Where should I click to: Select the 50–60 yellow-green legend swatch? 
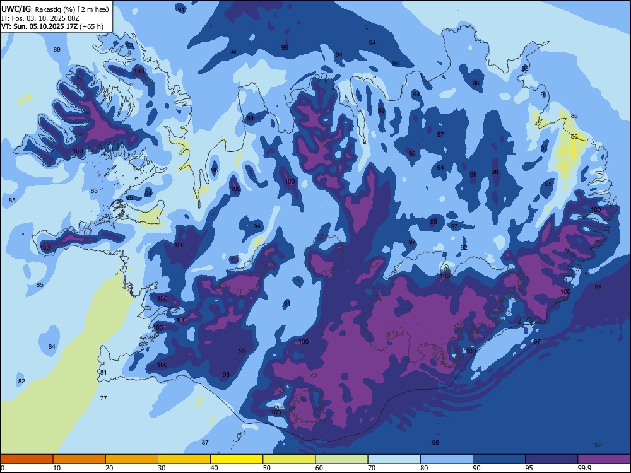click(289, 459)
